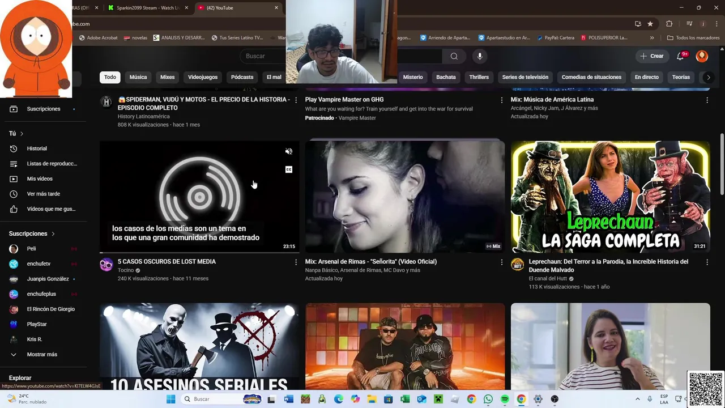Click the Crear button
The width and height of the screenshot is (725, 408).
[x=652, y=56]
